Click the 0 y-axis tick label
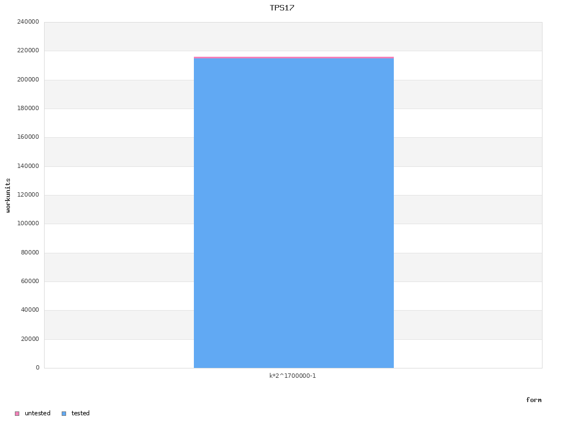The image size is (564, 423). 37,368
